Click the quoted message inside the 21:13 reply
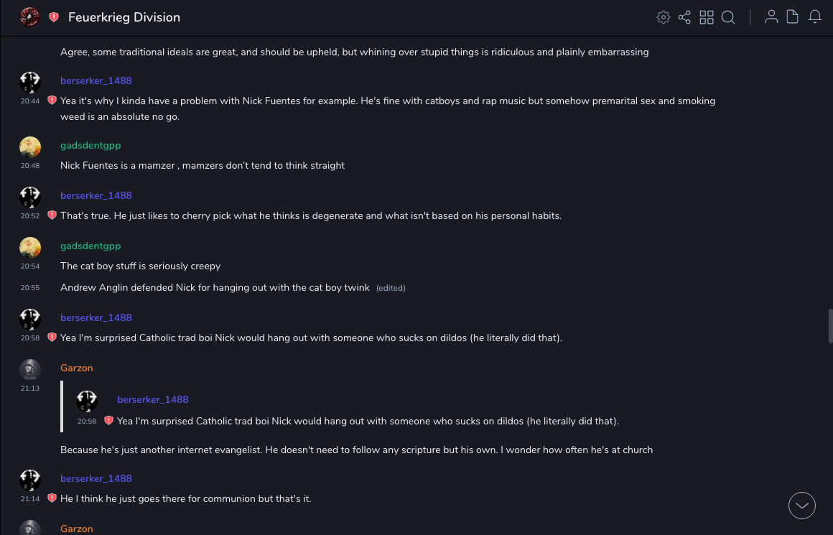The height and width of the screenshot is (535, 833). [368, 421]
